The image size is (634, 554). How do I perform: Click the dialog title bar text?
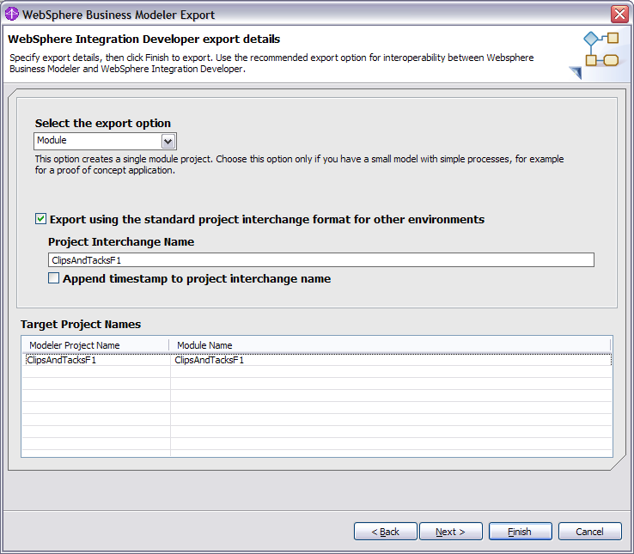point(119,15)
